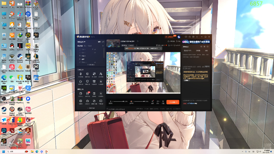The image size is (274, 154).
Task: Select the second scene tab above the source list
Action: 85,46
